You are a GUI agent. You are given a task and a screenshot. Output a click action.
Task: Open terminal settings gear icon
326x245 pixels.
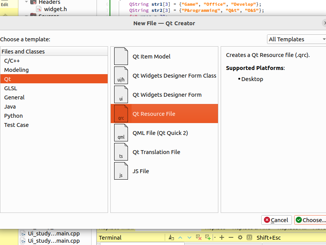point(240,237)
